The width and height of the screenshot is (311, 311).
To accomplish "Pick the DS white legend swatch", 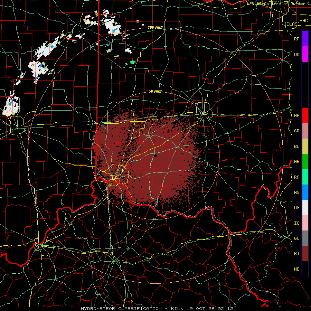I will tap(305, 207).
